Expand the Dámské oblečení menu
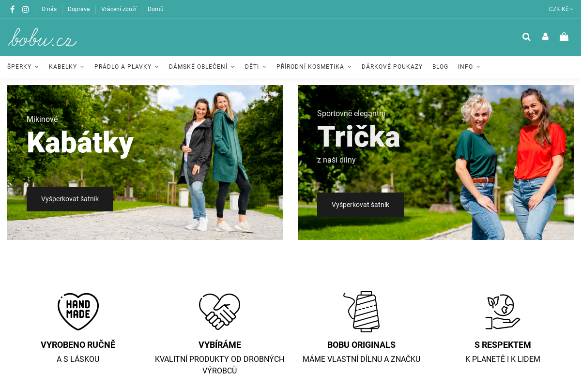Screen dimensions: 581x387 (202, 67)
